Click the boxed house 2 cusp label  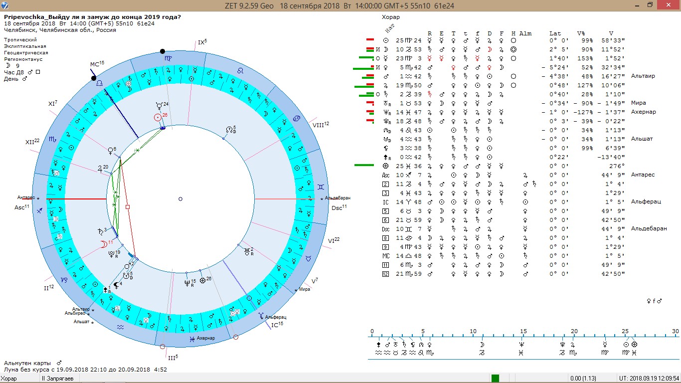tap(385, 184)
